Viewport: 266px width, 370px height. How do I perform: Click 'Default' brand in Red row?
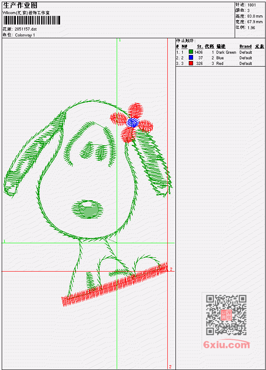pos(245,64)
